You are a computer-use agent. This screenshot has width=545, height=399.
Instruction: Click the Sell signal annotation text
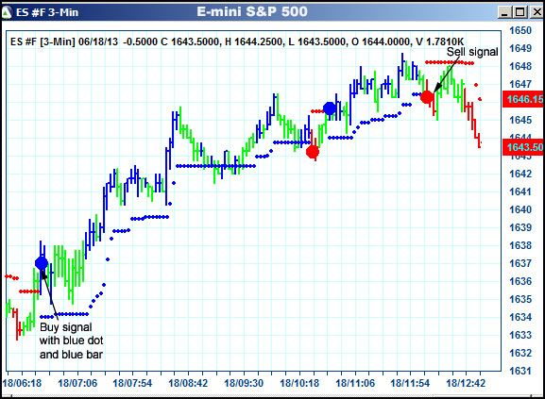click(x=472, y=52)
